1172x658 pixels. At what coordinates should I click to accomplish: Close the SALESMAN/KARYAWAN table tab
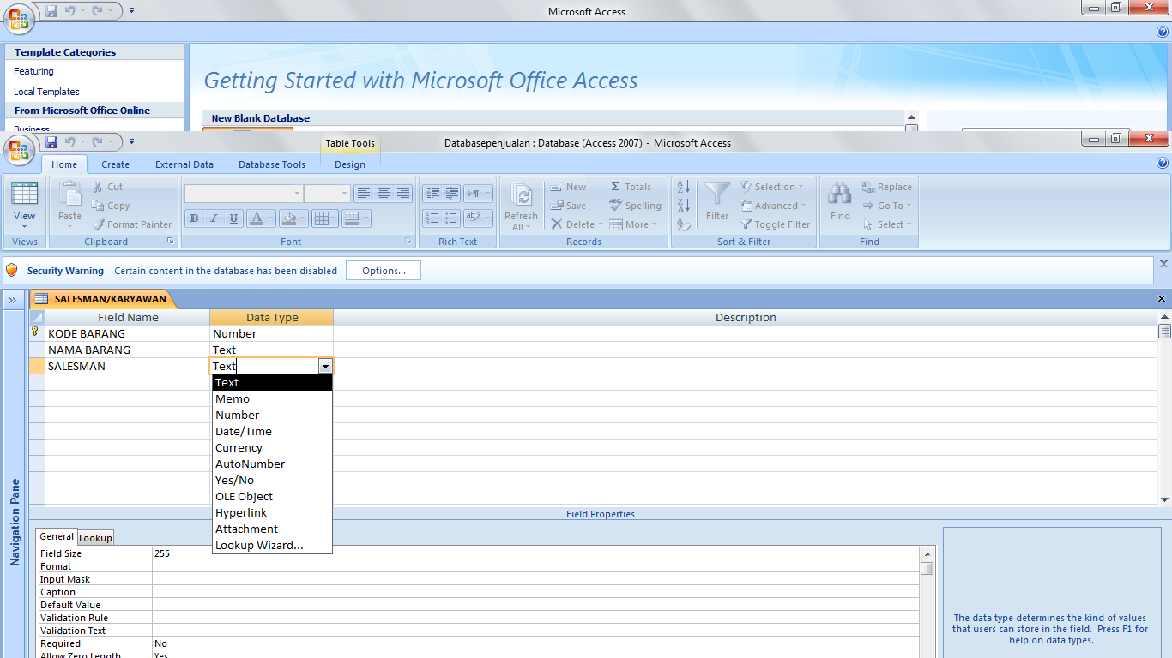coord(1162,299)
